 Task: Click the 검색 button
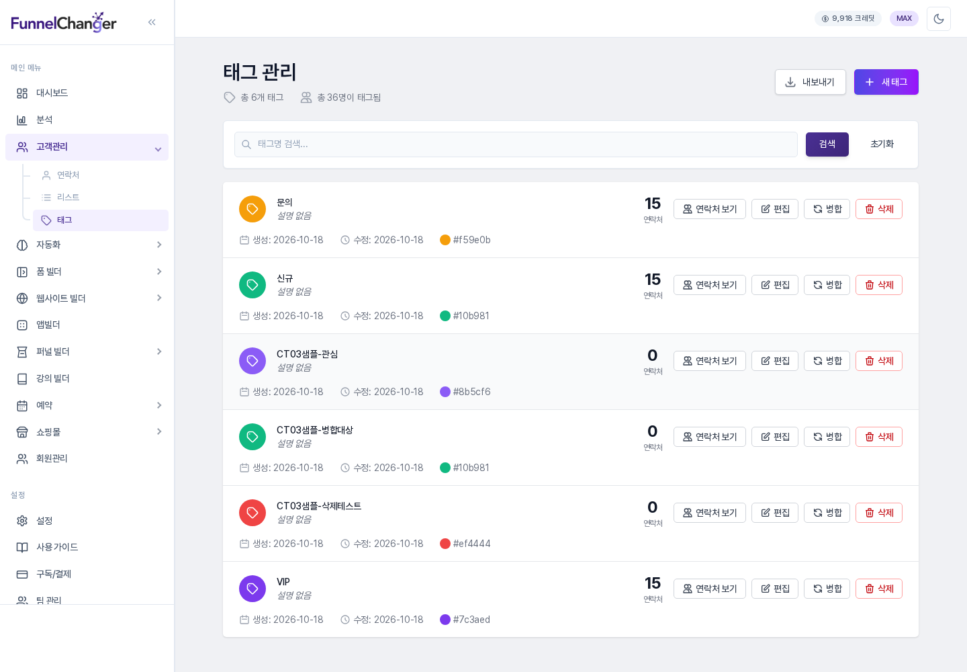point(827,144)
